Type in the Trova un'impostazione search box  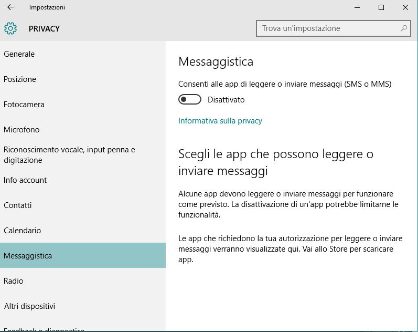pyautogui.click(x=328, y=28)
